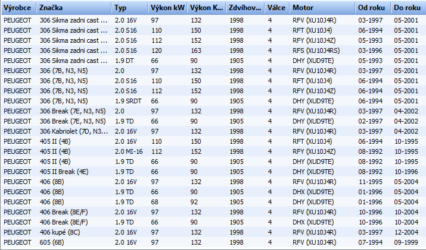The width and height of the screenshot is (426, 250).
Task: Select the 10-1996 end date for 405 II Break
Action: coord(406,172)
